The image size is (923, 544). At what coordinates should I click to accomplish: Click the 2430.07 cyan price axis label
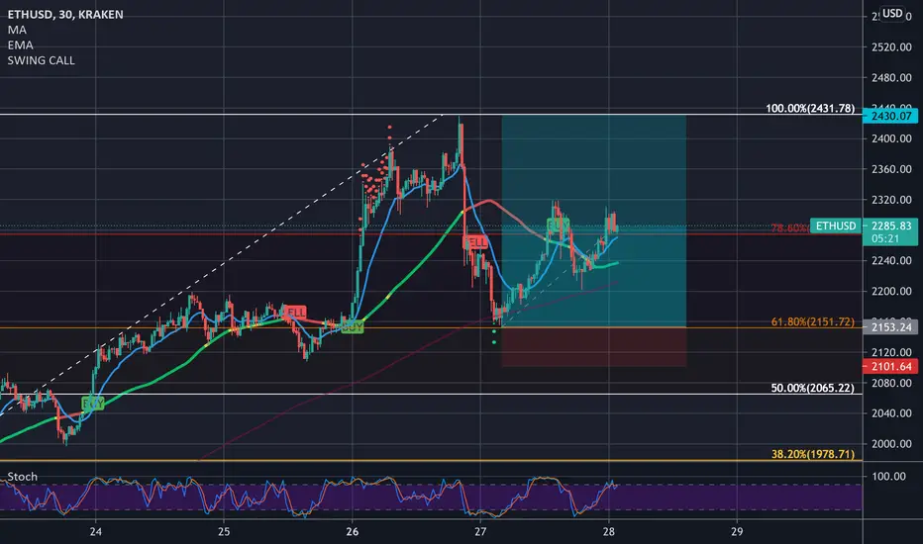point(890,116)
